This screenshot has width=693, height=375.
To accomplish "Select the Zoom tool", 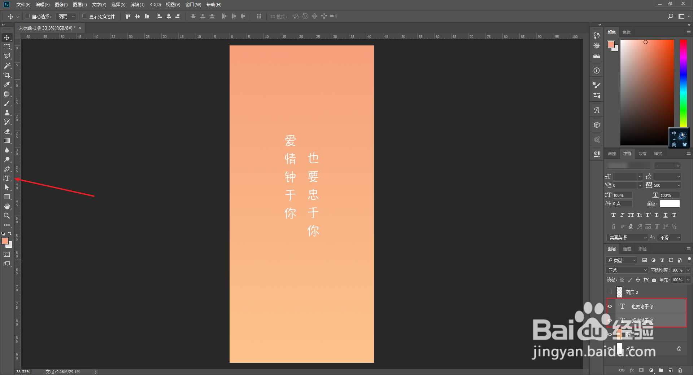I will [x=6, y=216].
